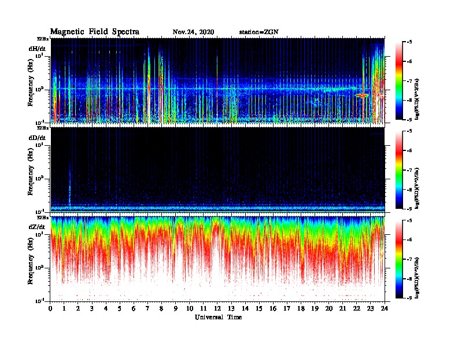Click the "dD/dt" panel label
Image resolution: width=458 pixels, height=354 pixels.
click(37, 138)
